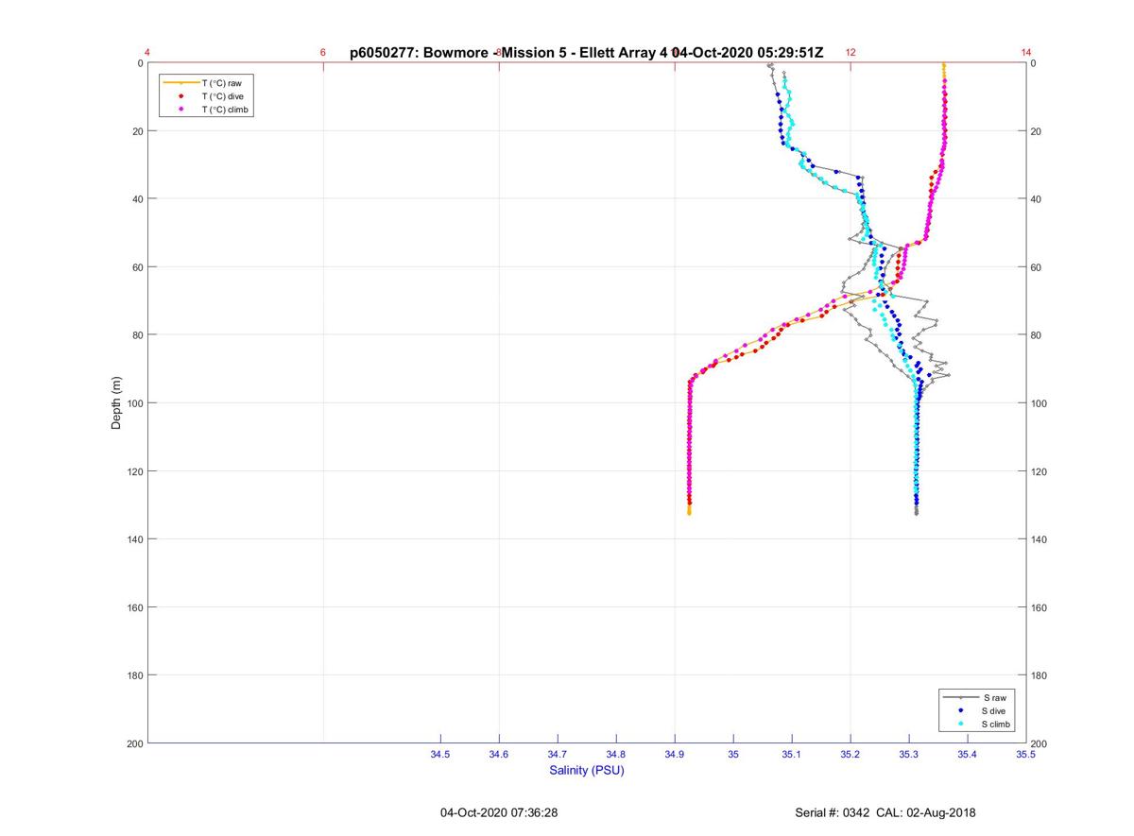Viewport: 1134px width, 836px height.
Task: Click the red temperature tick label '14'
Action: click(x=1026, y=53)
